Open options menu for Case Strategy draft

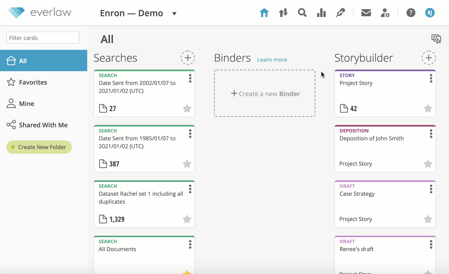point(431,189)
